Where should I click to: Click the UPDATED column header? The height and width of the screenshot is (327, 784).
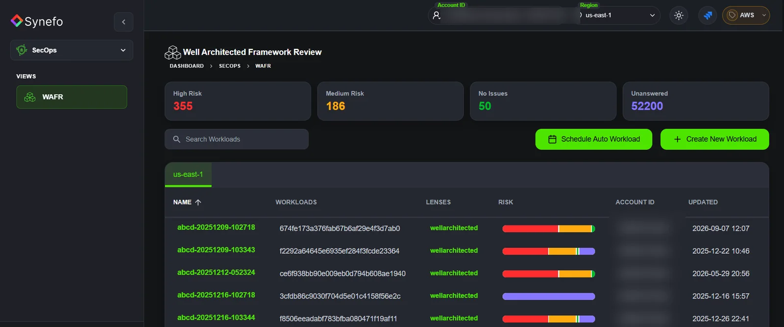[703, 202]
